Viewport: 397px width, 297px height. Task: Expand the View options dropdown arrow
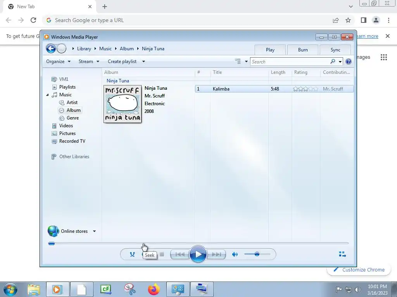[x=246, y=61]
